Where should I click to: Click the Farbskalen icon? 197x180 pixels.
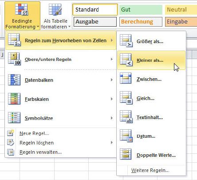tap(14, 99)
